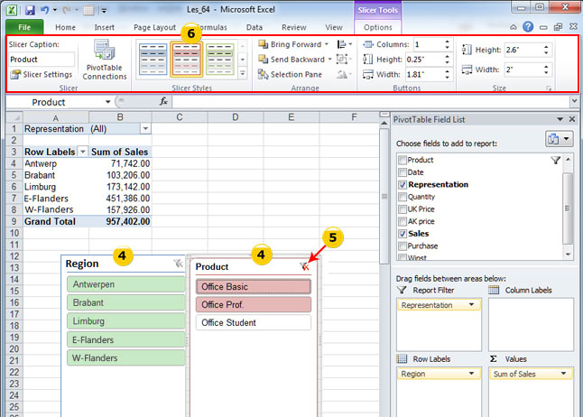Check the Quantity field checkbox
This screenshot has width=583, height=417.
[403, 197]
